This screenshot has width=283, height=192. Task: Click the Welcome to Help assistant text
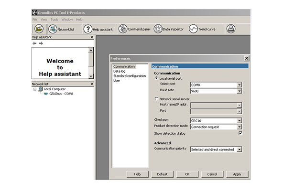pyautogui.click(x=60, y=67)
